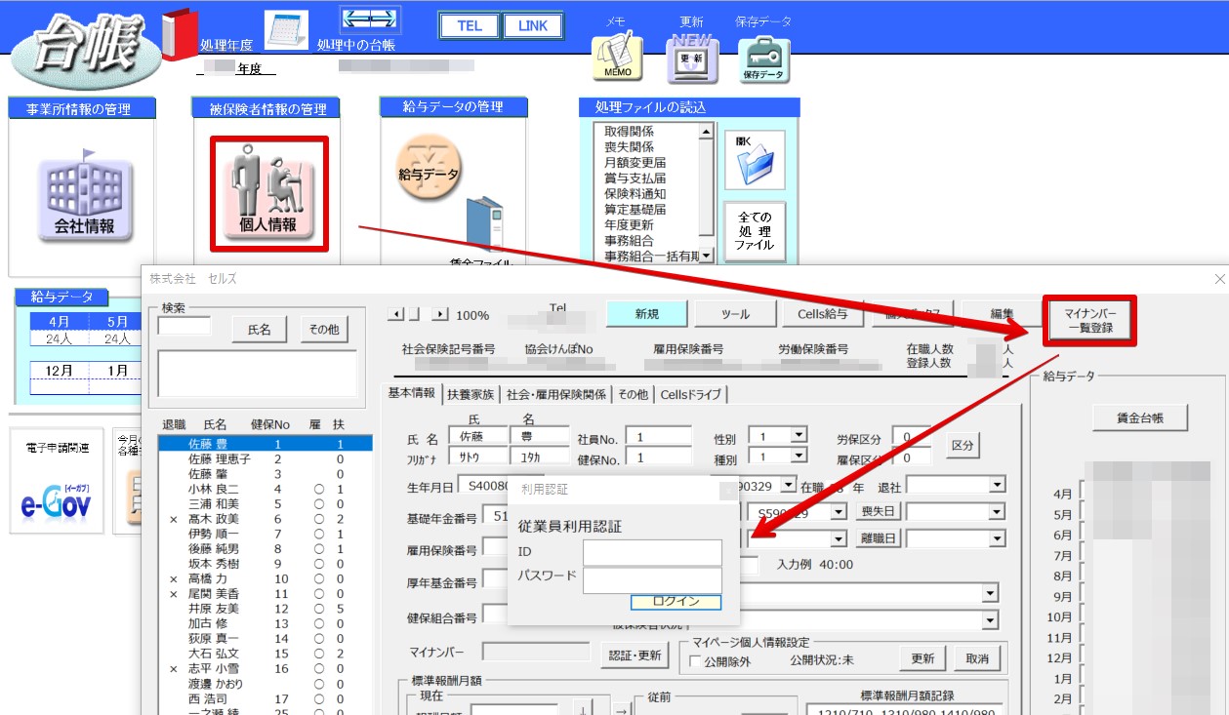Click その他 button in 検索 panel
Image resolution: width=1229 pixels, height=715 pixels.
pyautogui.click(x=323, y=330)
